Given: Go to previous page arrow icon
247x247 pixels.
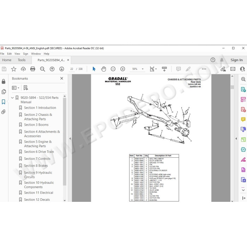Looking at the screenshot, I should [x=52, y=69].
